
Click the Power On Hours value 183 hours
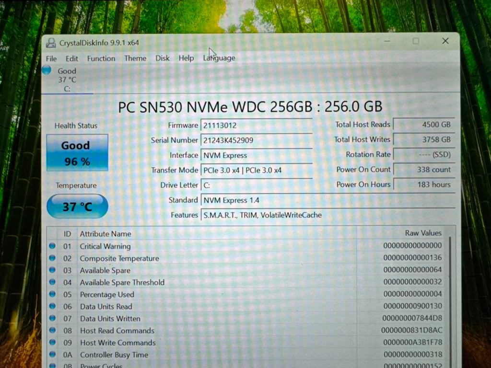pos(424,184)
